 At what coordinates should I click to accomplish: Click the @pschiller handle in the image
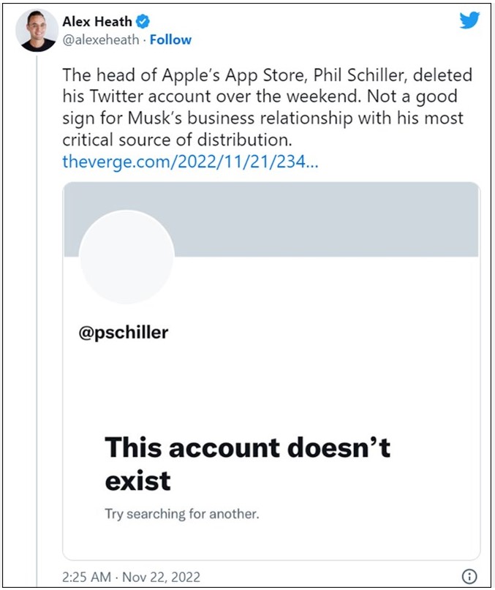pyautogui.click(x=123, y=333)
